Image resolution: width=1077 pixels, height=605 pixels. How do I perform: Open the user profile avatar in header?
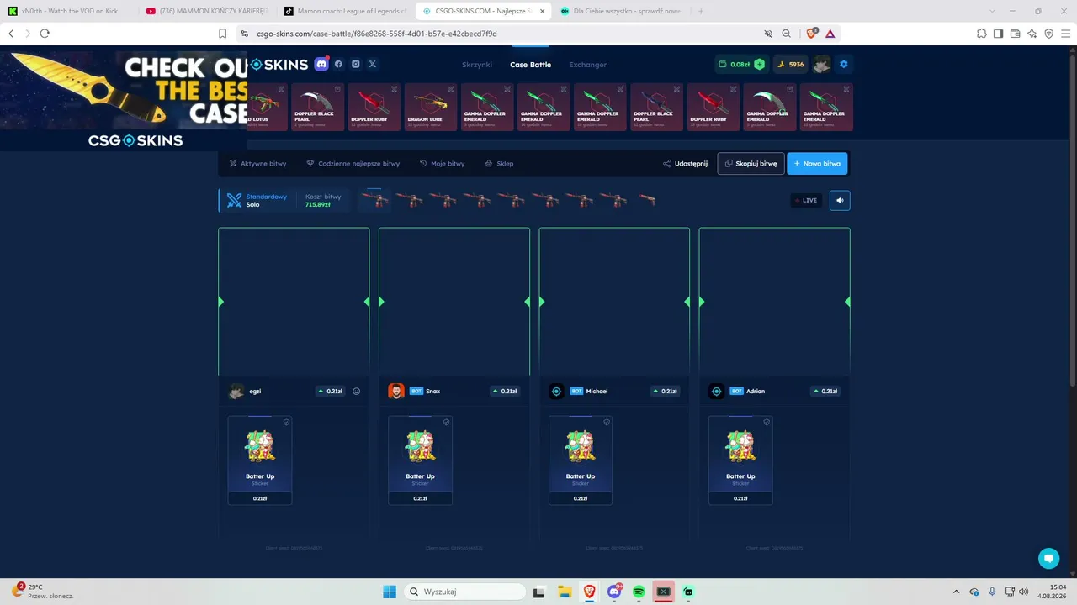[x=822, y=64]
